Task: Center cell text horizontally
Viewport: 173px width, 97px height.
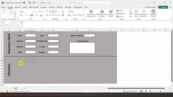Action: tap(50, 15)
